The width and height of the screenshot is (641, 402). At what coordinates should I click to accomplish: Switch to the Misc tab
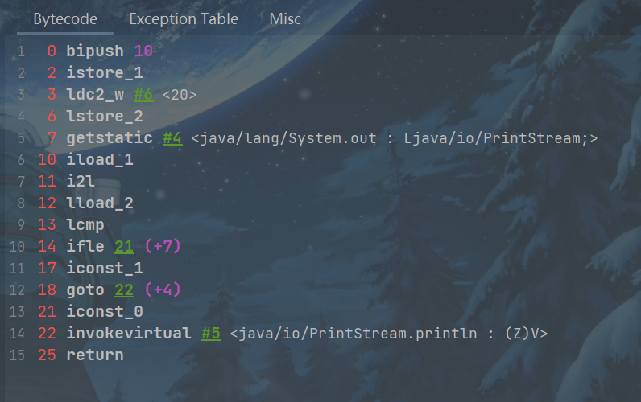(x=285, y=18)
